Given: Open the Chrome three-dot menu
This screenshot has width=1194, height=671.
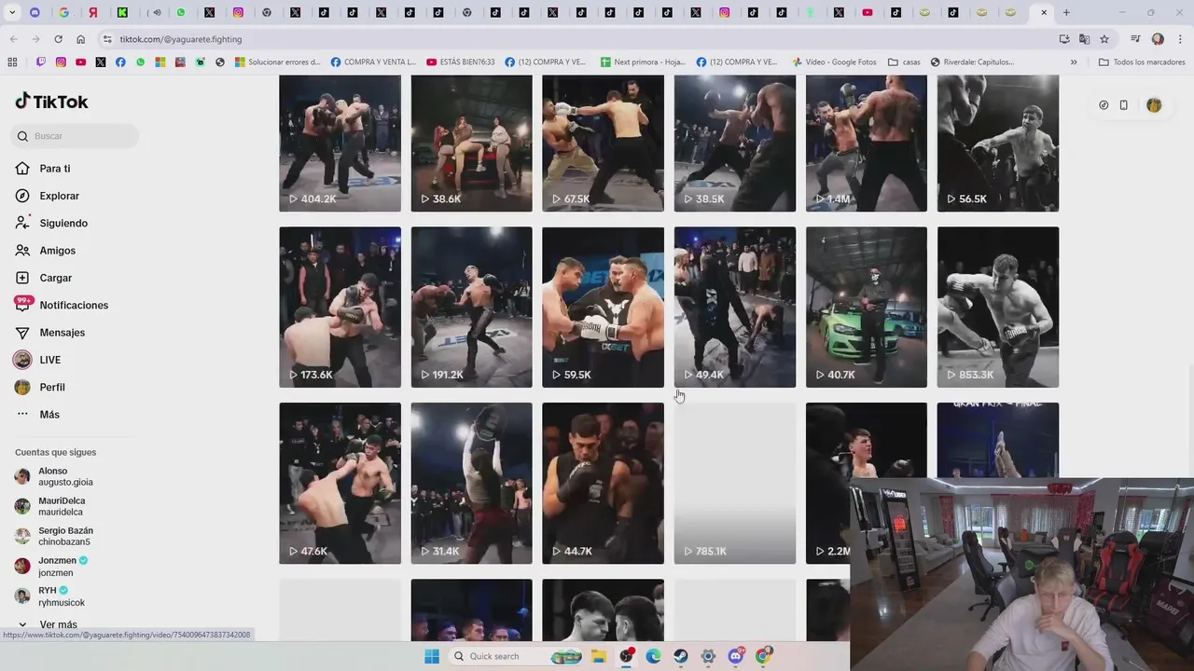Looking at the screenshot, I should pos(1181,39).
